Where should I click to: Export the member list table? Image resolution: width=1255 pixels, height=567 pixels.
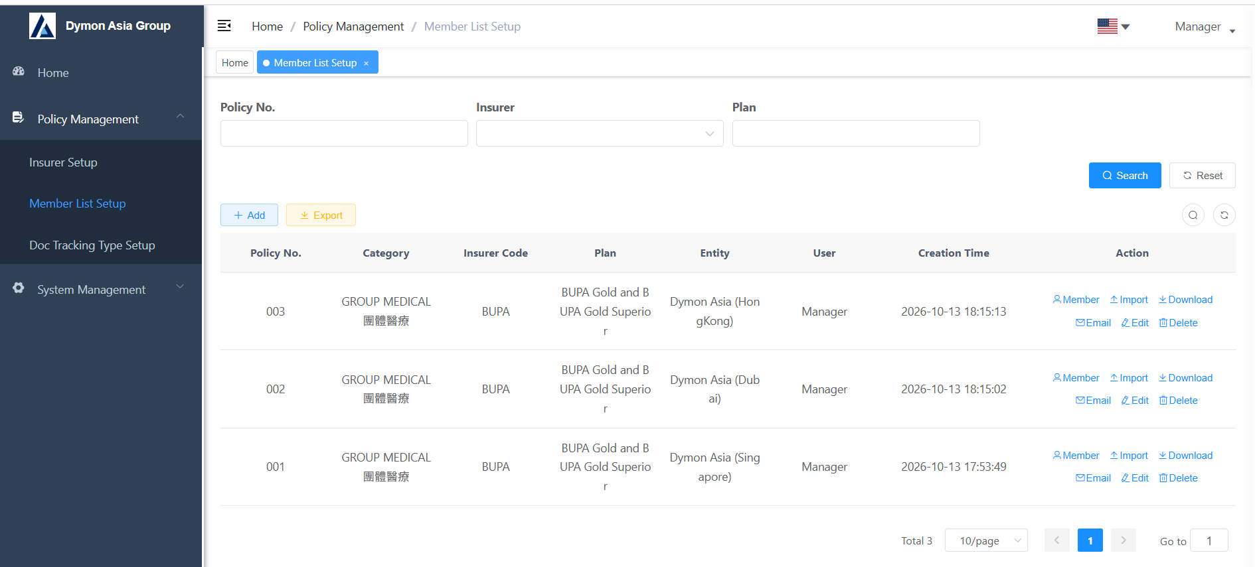coord(321,215)
